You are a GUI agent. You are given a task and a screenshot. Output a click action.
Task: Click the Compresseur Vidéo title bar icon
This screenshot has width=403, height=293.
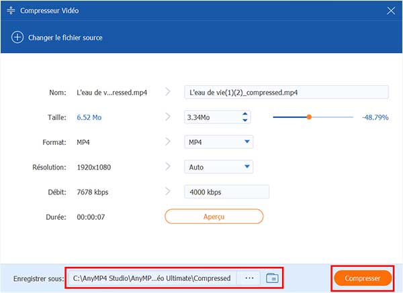11,10
